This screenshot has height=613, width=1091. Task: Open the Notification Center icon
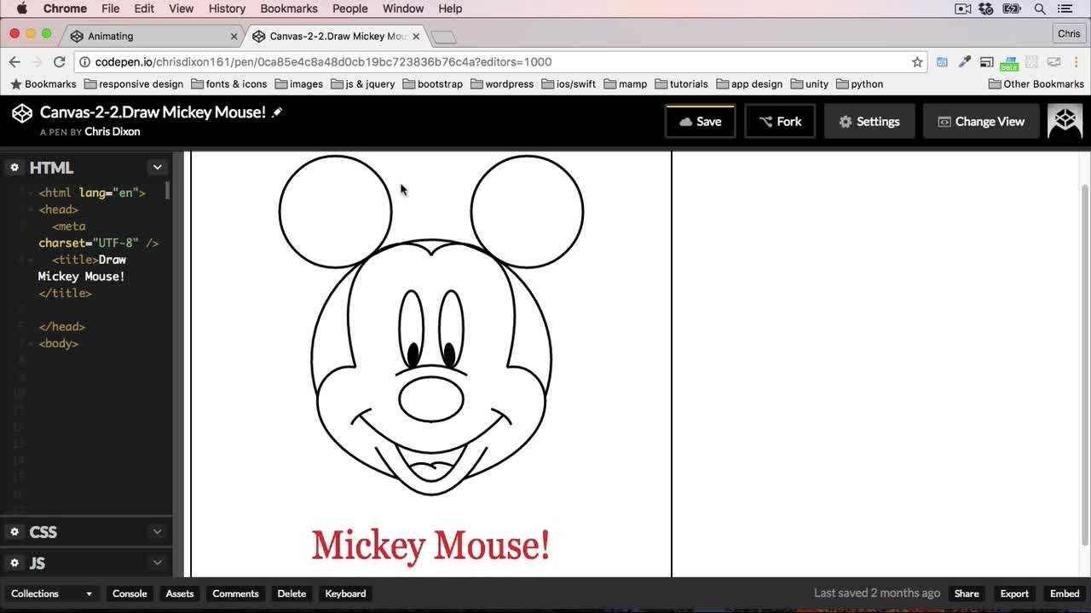click(x=1065, y=9)
